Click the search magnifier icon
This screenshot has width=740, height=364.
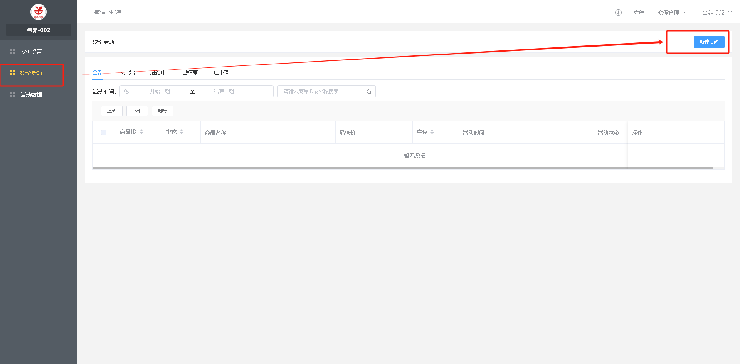point(369,92)
